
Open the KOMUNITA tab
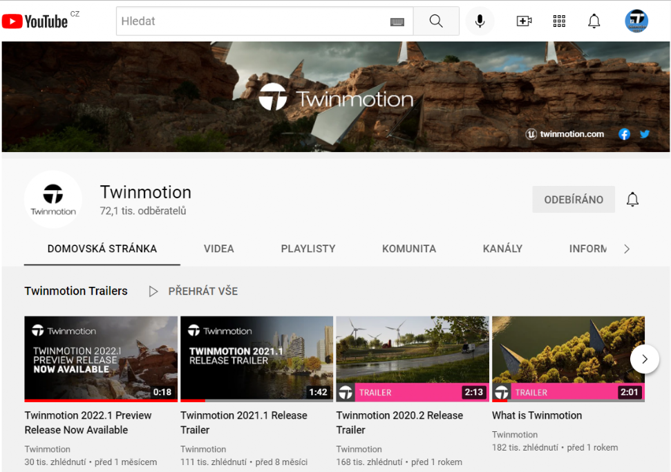point(409,249)
